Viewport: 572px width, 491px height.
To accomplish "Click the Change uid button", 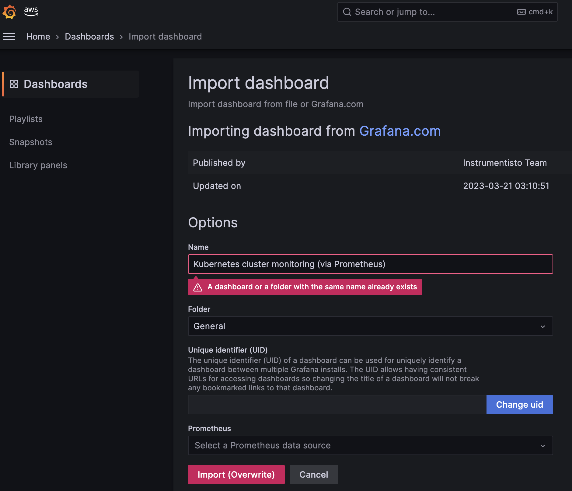I will [520, 405].
